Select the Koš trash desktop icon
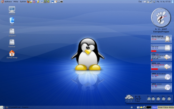Viewport: 174px width, 109px height. 12,21
